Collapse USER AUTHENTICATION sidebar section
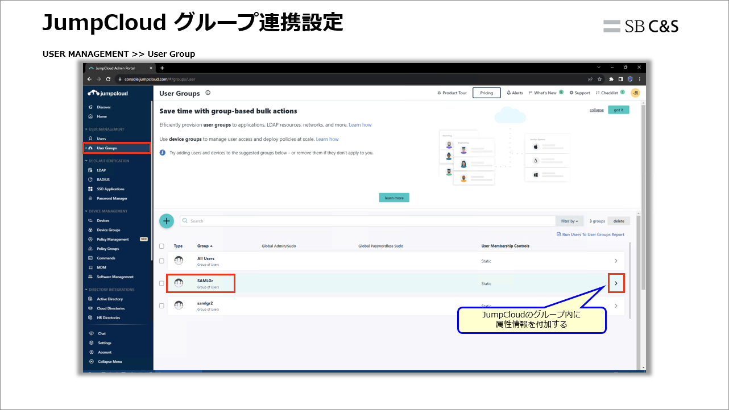The width and height of the screenshot is (729, 410). [107, 161]
